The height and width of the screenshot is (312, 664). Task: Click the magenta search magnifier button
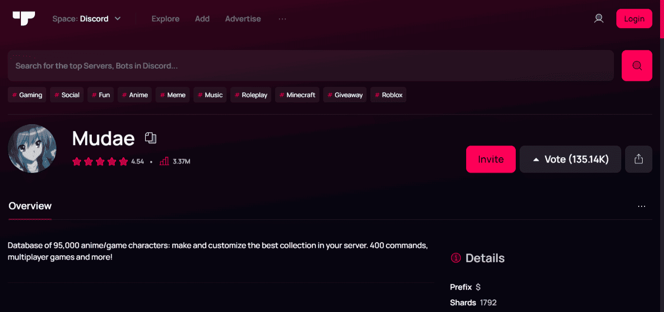point(637,66)
